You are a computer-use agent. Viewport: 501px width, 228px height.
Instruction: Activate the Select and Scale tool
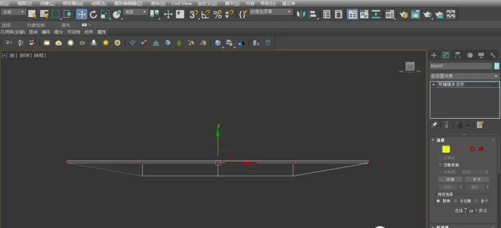pos(105,14)
